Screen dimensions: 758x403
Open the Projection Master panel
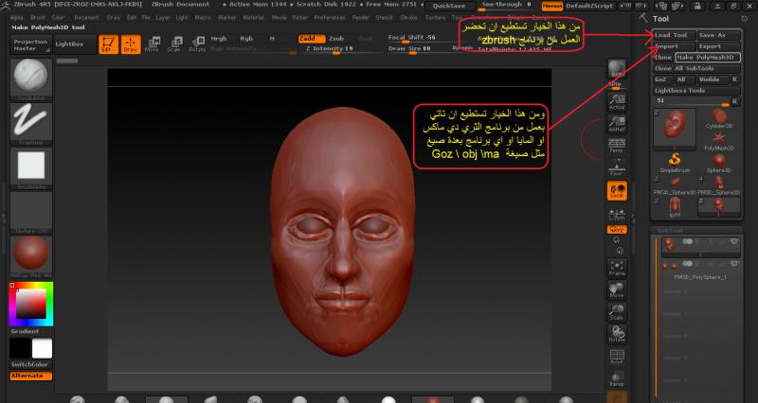tap(30, 44)
